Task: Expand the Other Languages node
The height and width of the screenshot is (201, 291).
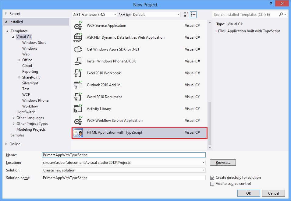Action: coord(13,118)
